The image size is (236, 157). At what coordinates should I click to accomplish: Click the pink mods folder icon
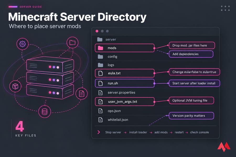tap(100, 48)
